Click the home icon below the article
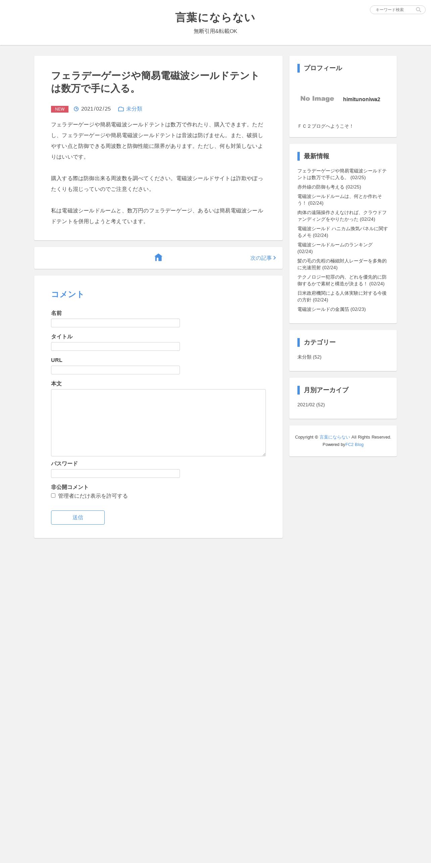Viewport: 431px width, 863px height. (x=158, y=257)
